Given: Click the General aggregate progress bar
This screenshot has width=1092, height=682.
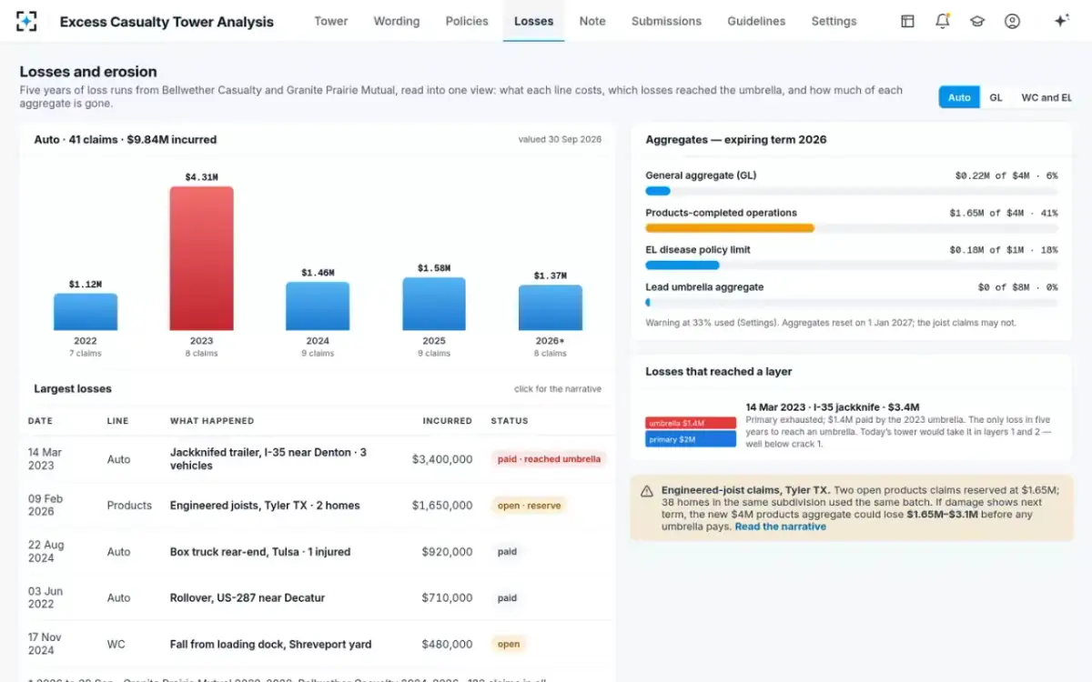Looking at the screenshot, I should coord(851,191).
